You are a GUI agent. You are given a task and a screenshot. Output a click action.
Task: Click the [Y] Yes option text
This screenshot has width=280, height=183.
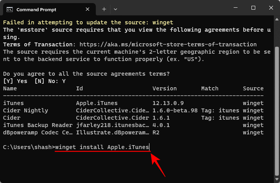[15, 81]
